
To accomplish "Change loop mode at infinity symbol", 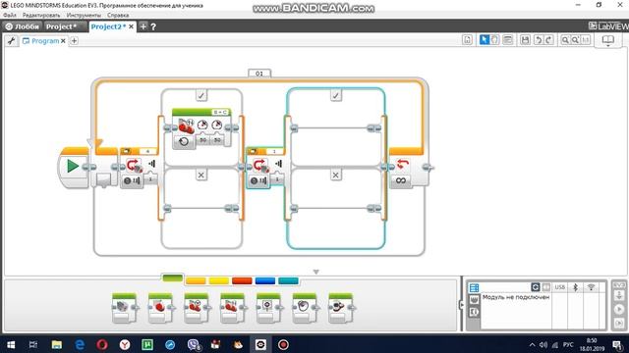I will pyautogui.click(x=401, y=180).
